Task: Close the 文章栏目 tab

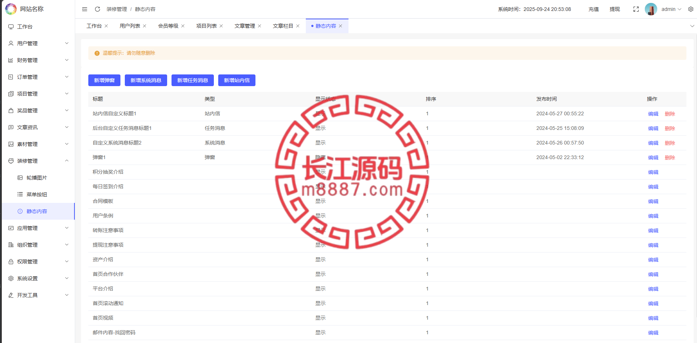Action: point(298,26)
